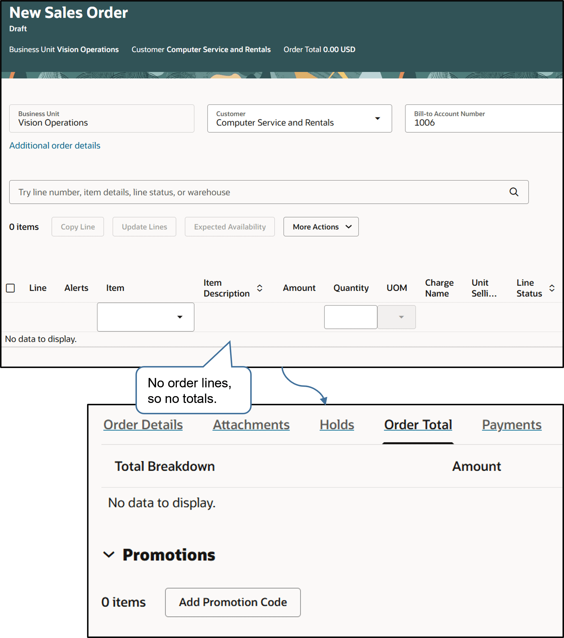Open the Attachments tab
Image resolution: width=564 pixels, height=638 pixels.
(x=251, y=425)
